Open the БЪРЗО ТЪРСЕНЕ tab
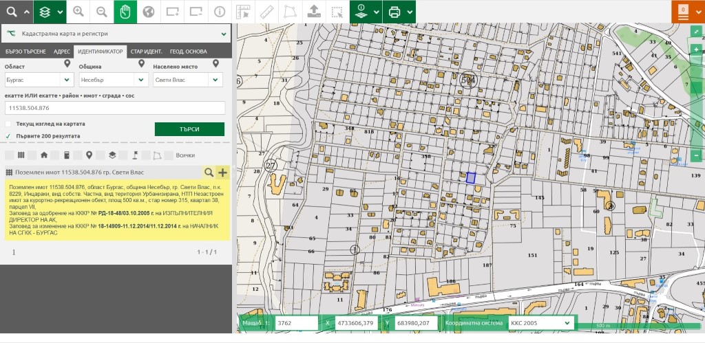The image size is (705, 343). (25, 52)
